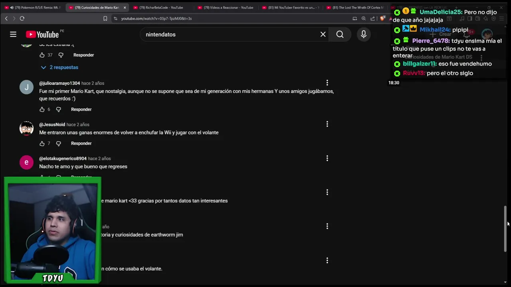Open the J avatar of julioaramayo1304

(27, 87)
